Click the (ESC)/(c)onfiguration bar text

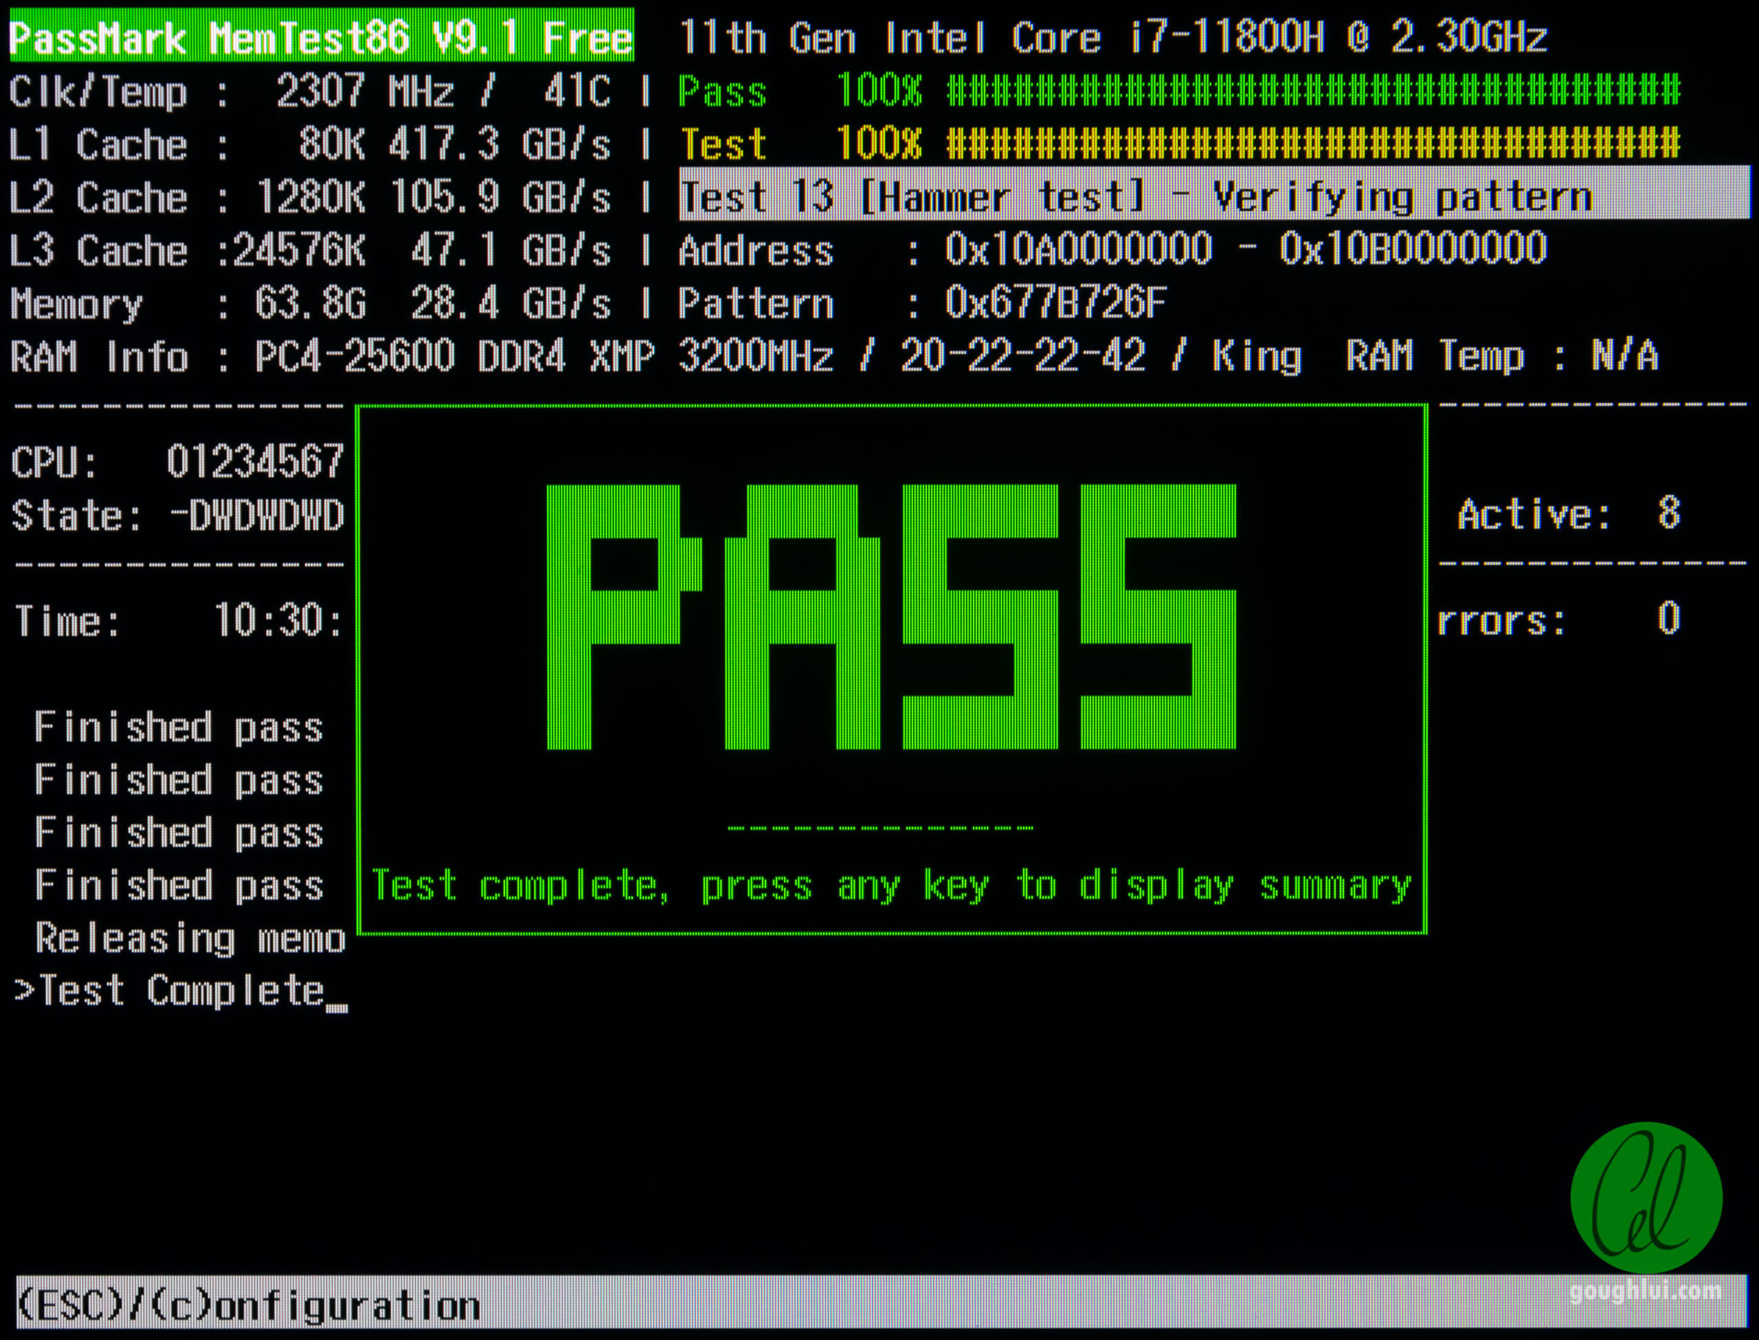pyautogui.click(x=249, y=1306)
